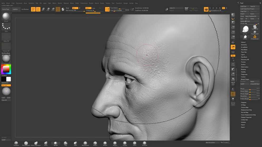Open the Dots stroke type picker
This screenshot has height=147, width=262.
tap(6, 27)
